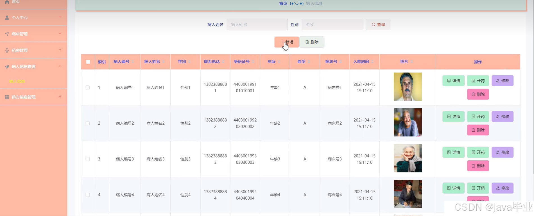Click 删除 for 病人姓名2 row
Screen dimensions: 534x216
point(478,130)
